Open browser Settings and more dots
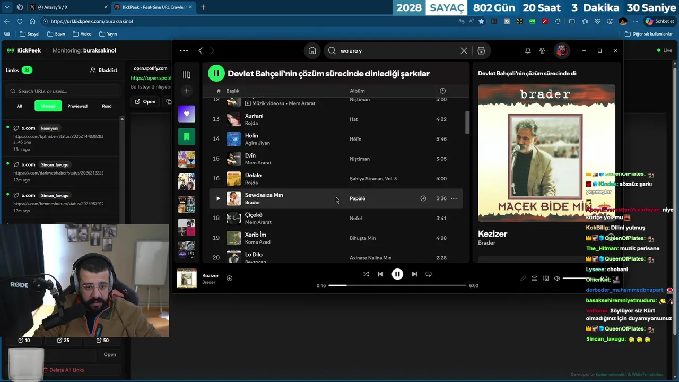 [x=636, y=21]
